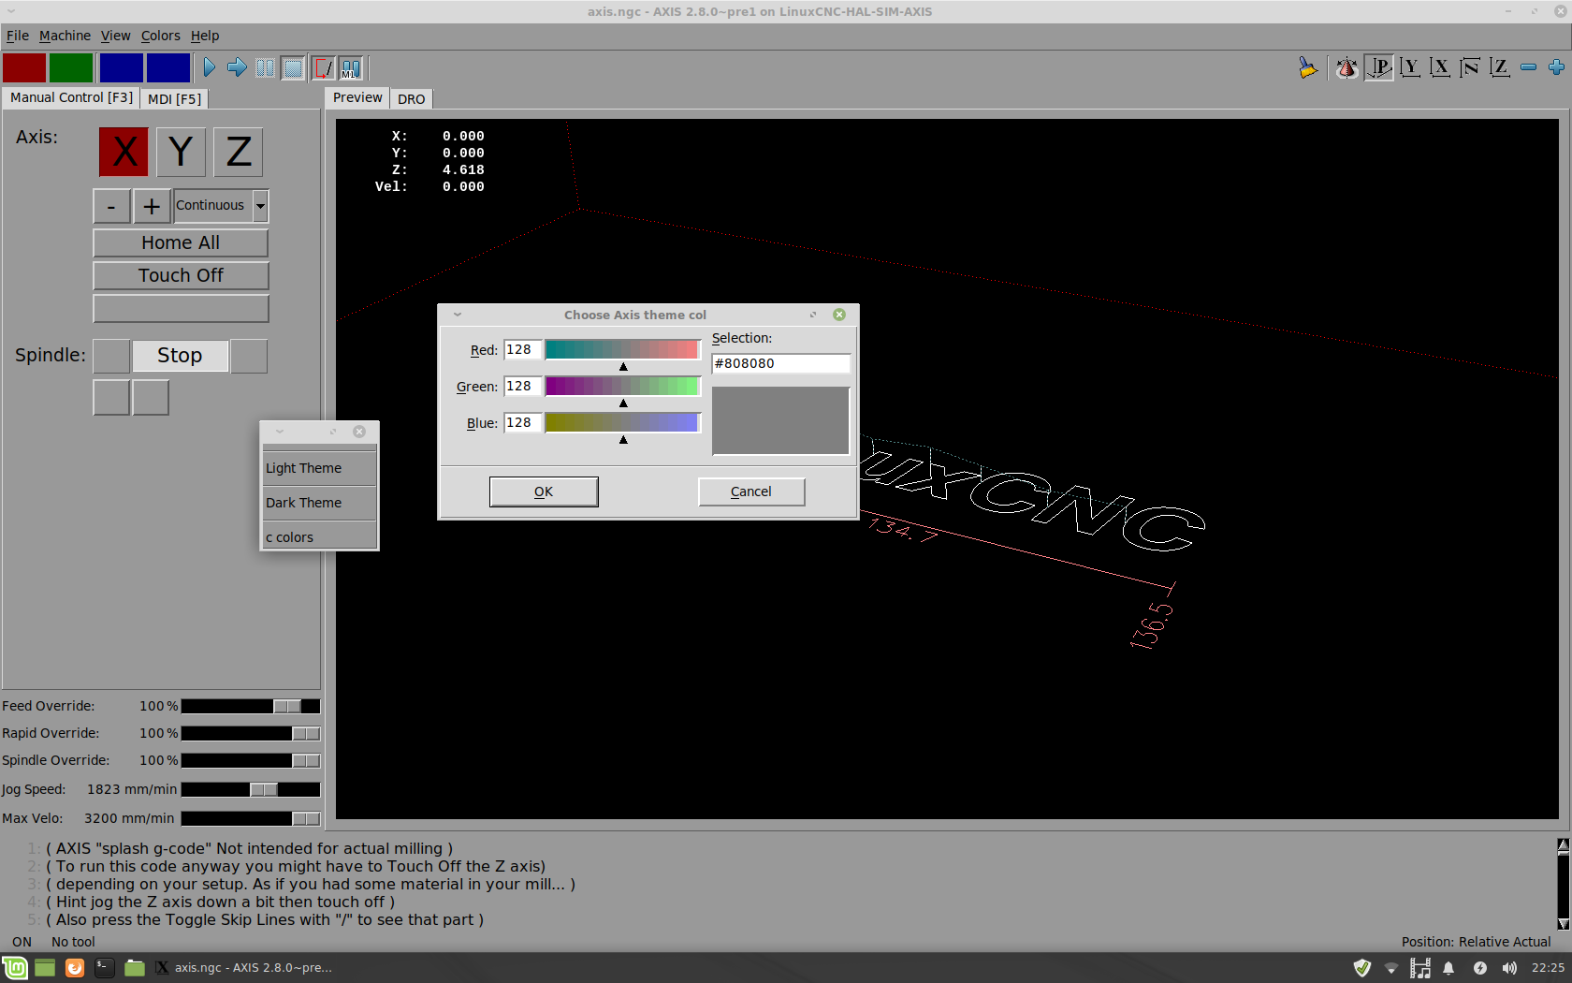The width and height of the screenshot is (1572, 983).
Task: Switch to the DRO tab
Action: [x=411, y=98]
